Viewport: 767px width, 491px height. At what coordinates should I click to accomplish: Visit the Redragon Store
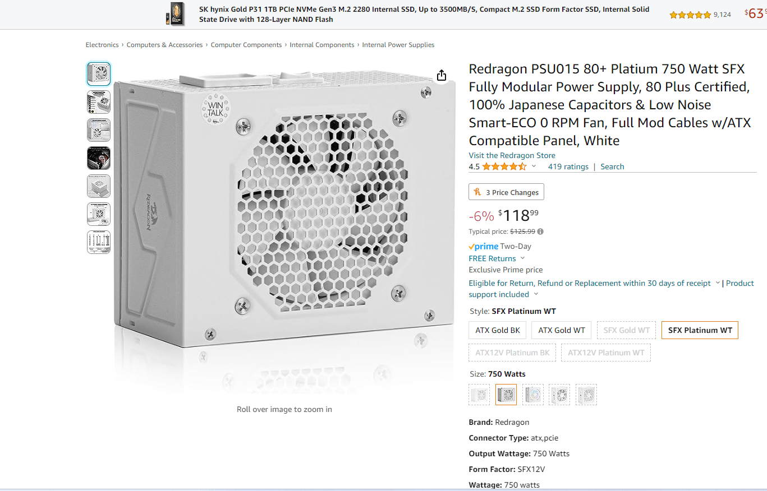pyautogui.click(x=511, y=155)
